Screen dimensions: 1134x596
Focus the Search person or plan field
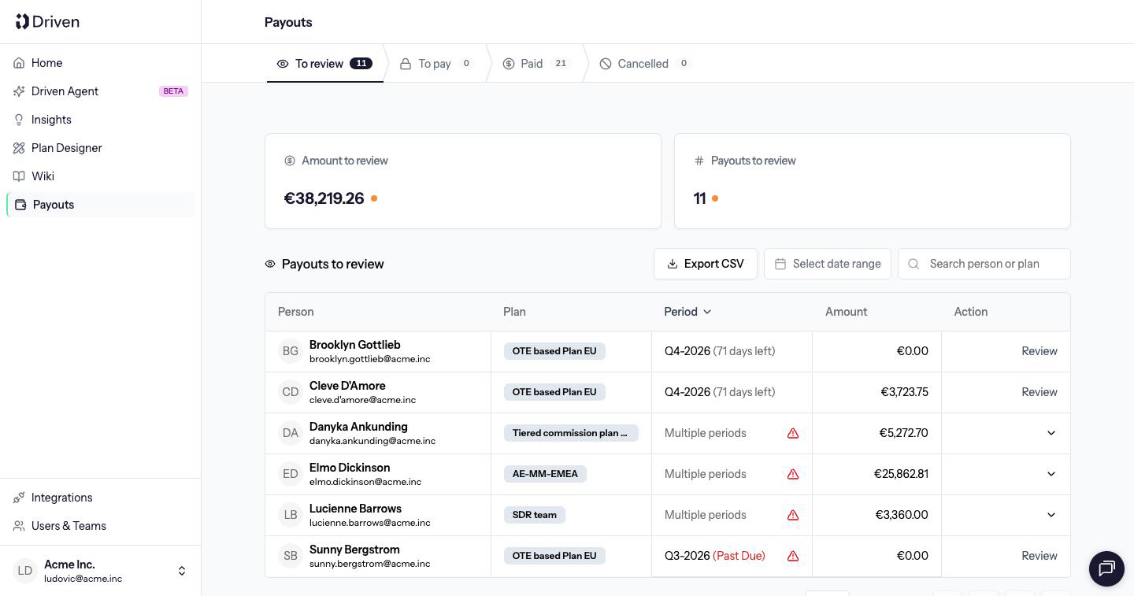point(984,264)
